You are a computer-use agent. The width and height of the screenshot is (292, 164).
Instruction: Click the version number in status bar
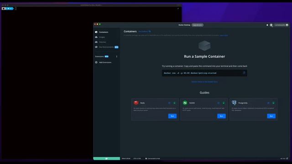click(283, 159)
